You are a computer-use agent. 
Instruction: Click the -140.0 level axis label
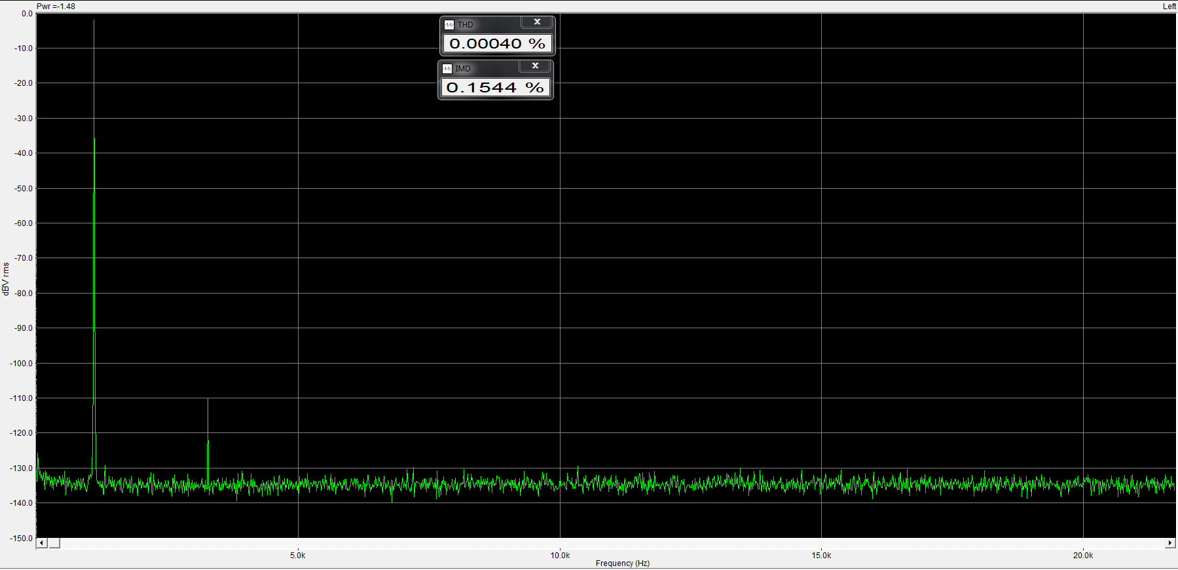22,503
